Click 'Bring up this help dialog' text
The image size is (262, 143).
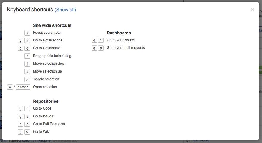[52, 56]
